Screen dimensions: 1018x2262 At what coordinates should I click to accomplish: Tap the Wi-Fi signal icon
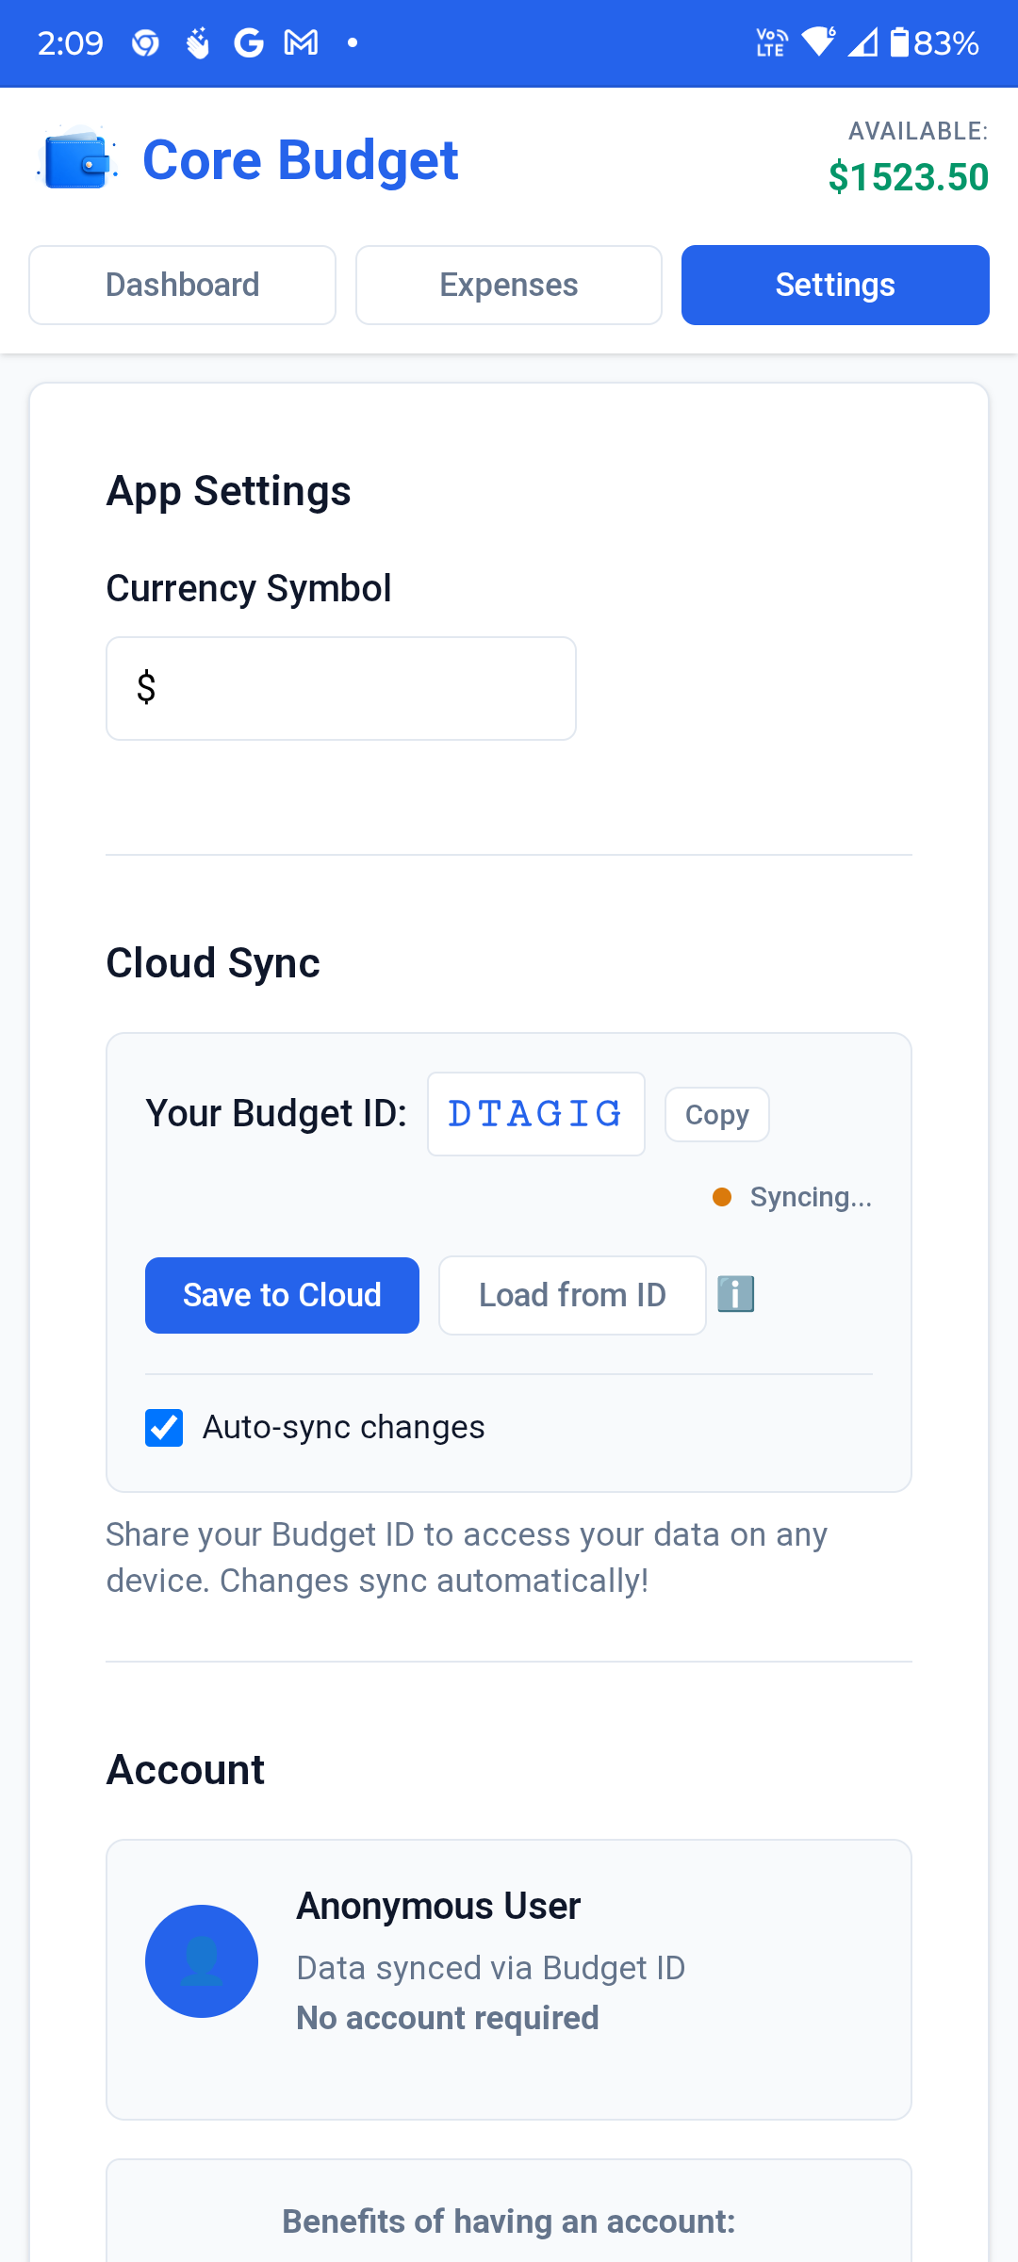(818, 41)
